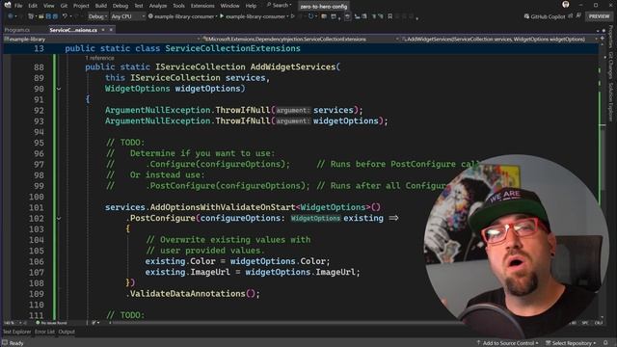Open the File menu
The image size is (617, 347).
click(18, 6)
